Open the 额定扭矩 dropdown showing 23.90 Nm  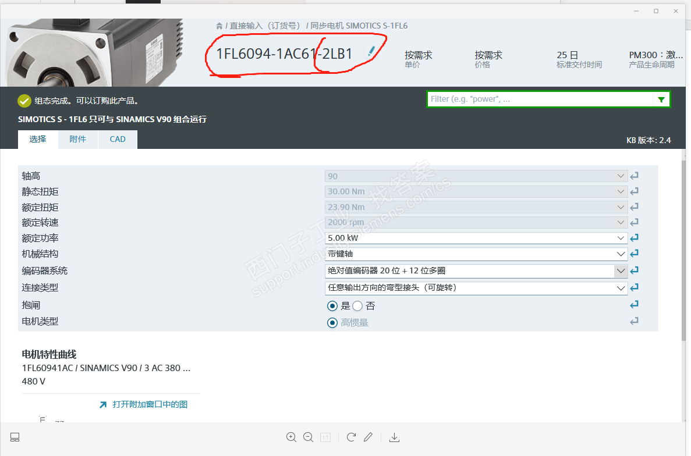[x=476, y=207]
